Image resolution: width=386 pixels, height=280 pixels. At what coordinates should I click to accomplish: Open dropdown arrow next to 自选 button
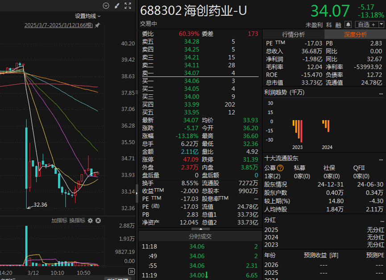[x=382, y=25]
